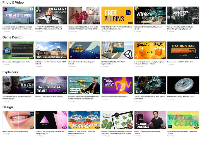Go to the Explainers section heading
The height and width of the screenshot is (141, 202).
pyautogui.click(x=10, y=72)
